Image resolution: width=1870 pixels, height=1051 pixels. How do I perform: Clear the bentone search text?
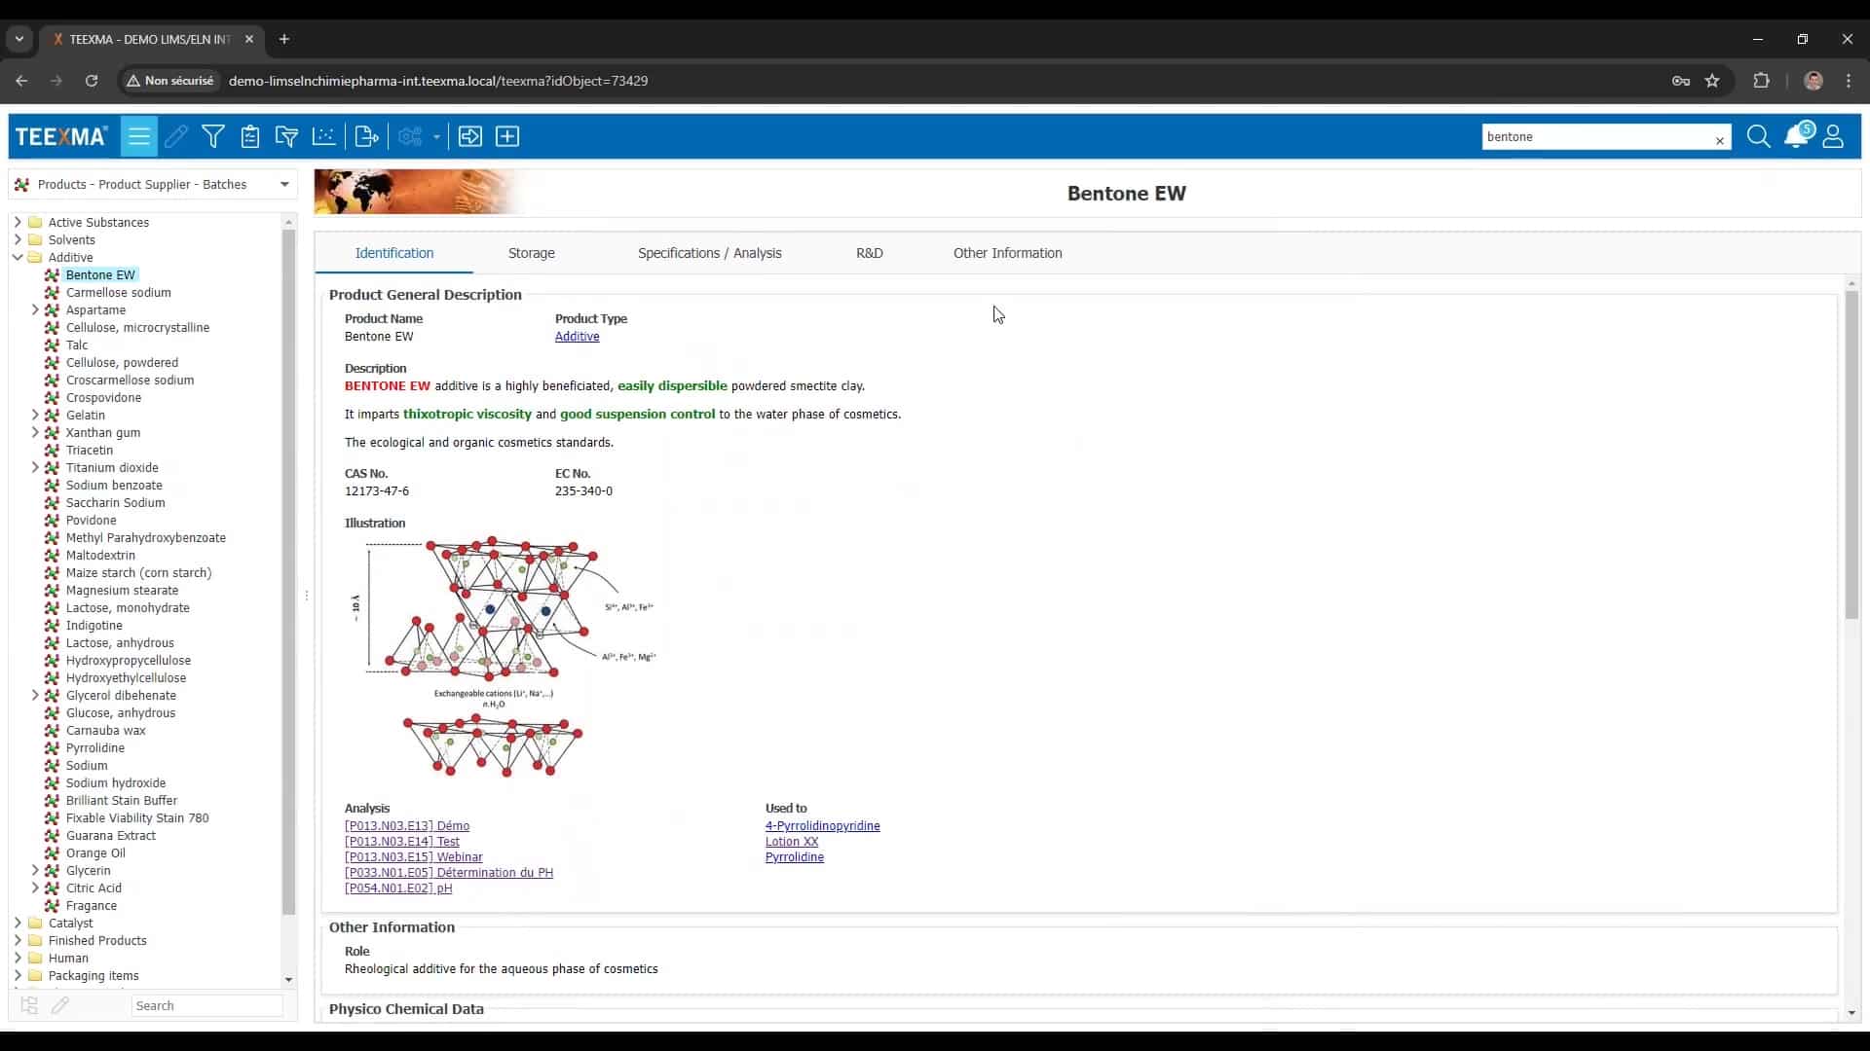point(1720,140)
